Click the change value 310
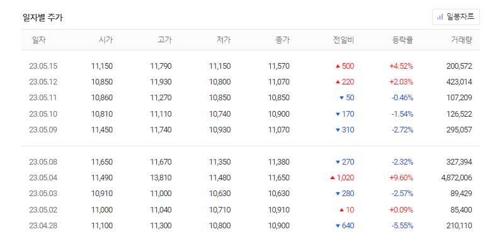Screen dimensions: 485x239 (348, 130)
